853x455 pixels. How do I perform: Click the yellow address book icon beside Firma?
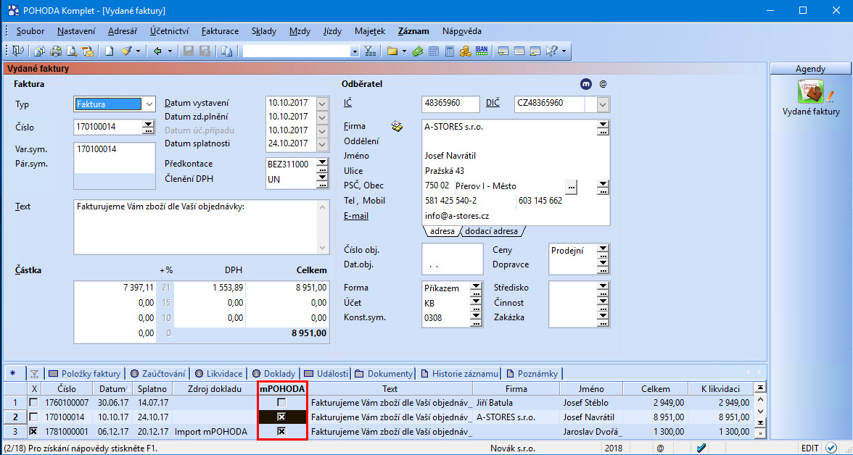pos(397,127)
